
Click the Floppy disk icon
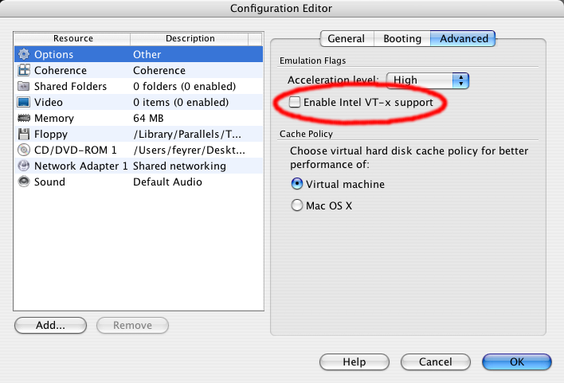pyautogui.click(x=23, y=135)
